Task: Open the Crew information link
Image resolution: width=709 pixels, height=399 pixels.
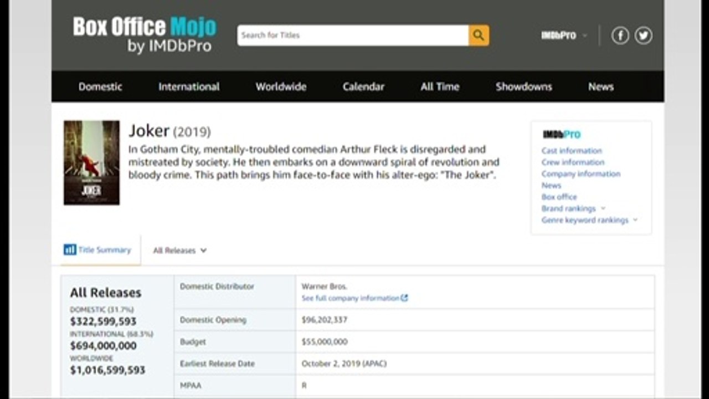Action: click(x=573, y=162)
